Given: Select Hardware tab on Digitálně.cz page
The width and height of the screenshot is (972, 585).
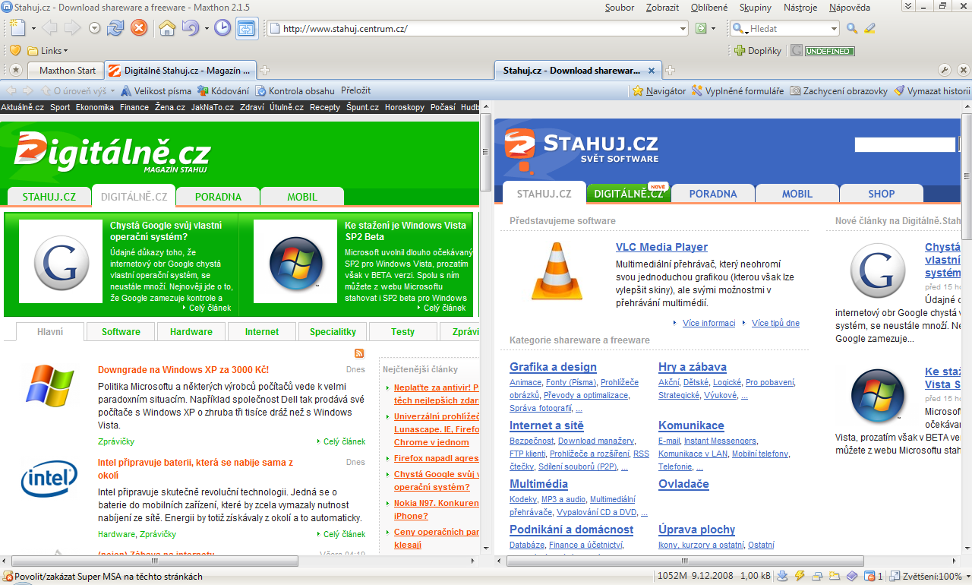Looking at the screenshot, I should point(191,332).
